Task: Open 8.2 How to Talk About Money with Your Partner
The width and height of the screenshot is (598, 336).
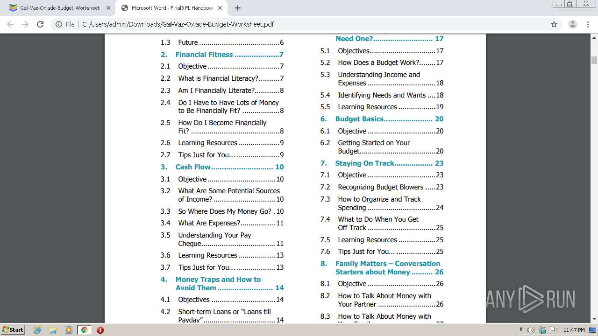Action: [382, 300]
